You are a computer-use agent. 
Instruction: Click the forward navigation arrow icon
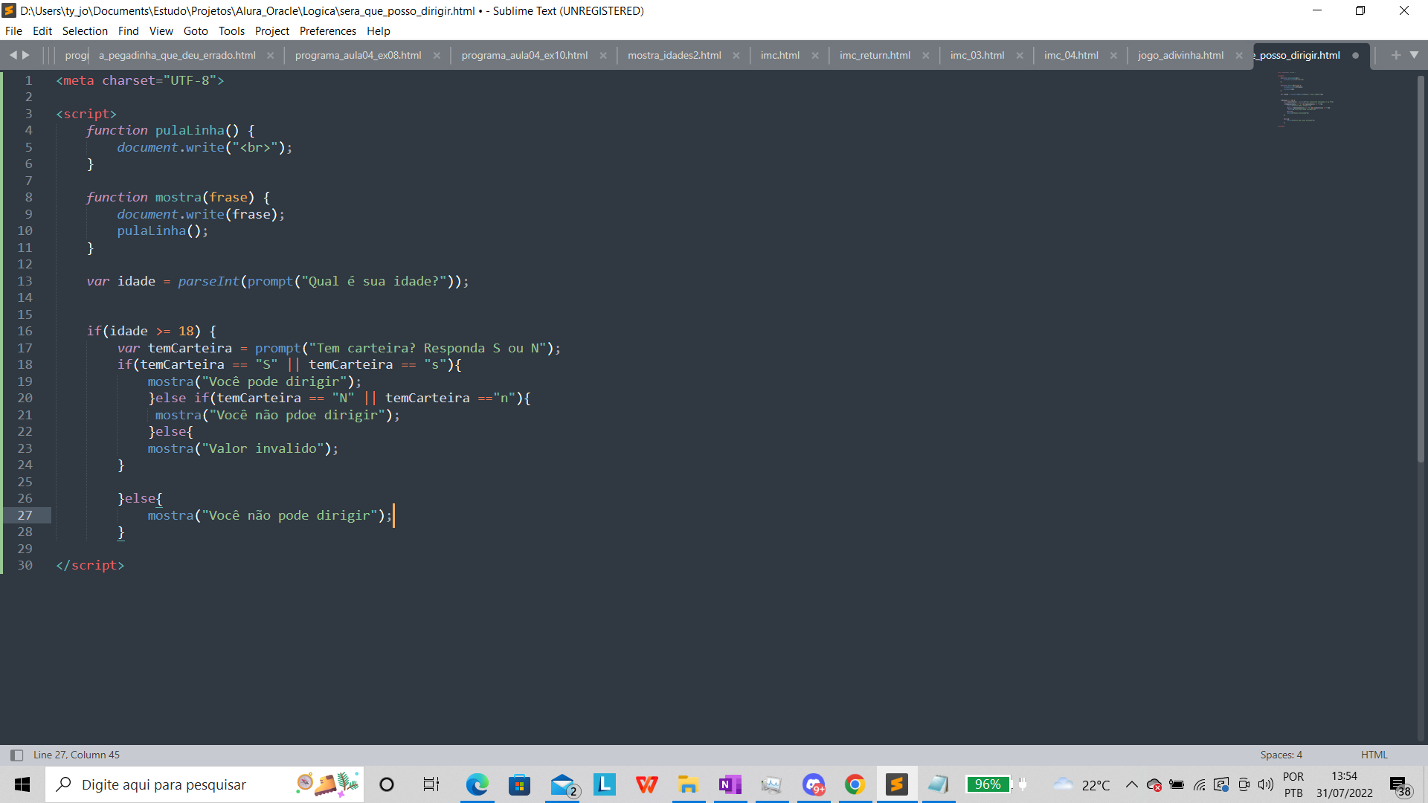tap(25, 54)
